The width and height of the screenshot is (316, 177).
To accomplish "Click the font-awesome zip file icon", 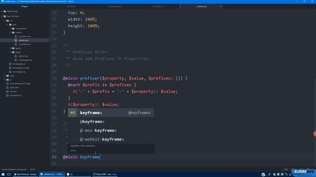I will (7, 84).
